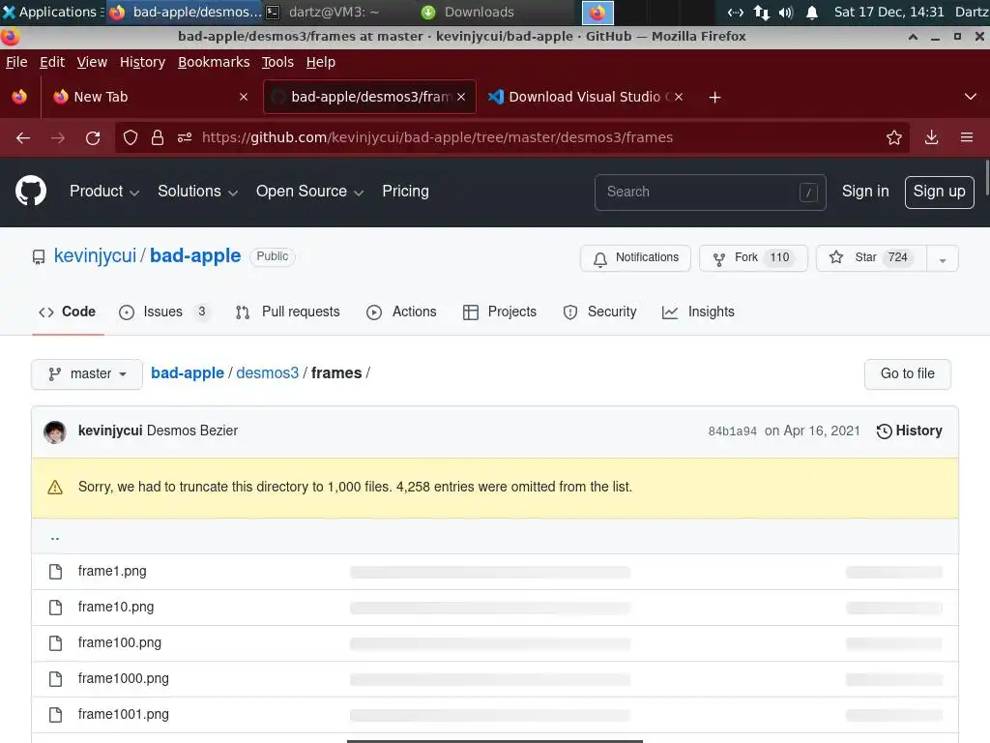Reload the page with refresh icon

coord(93,137)
